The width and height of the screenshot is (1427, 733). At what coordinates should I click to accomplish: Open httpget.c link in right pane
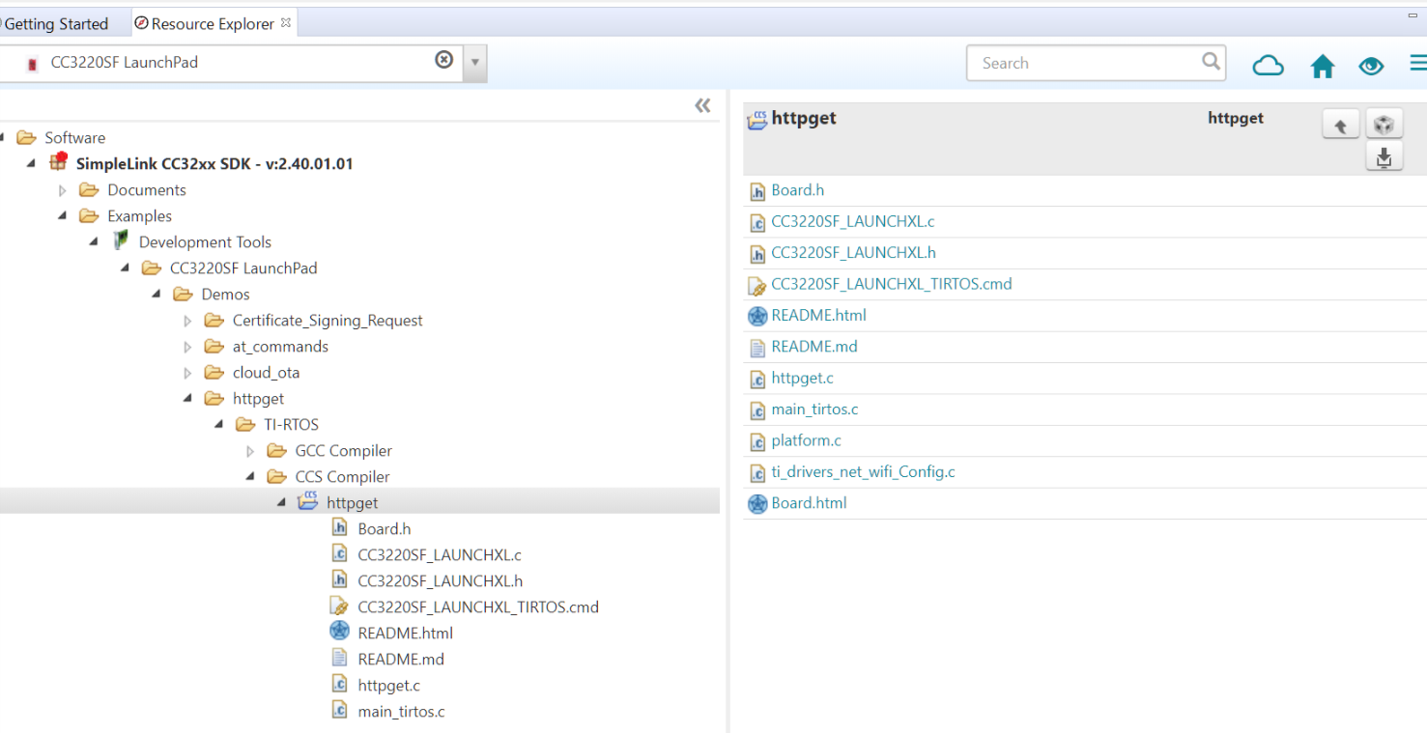click(802, 379)
